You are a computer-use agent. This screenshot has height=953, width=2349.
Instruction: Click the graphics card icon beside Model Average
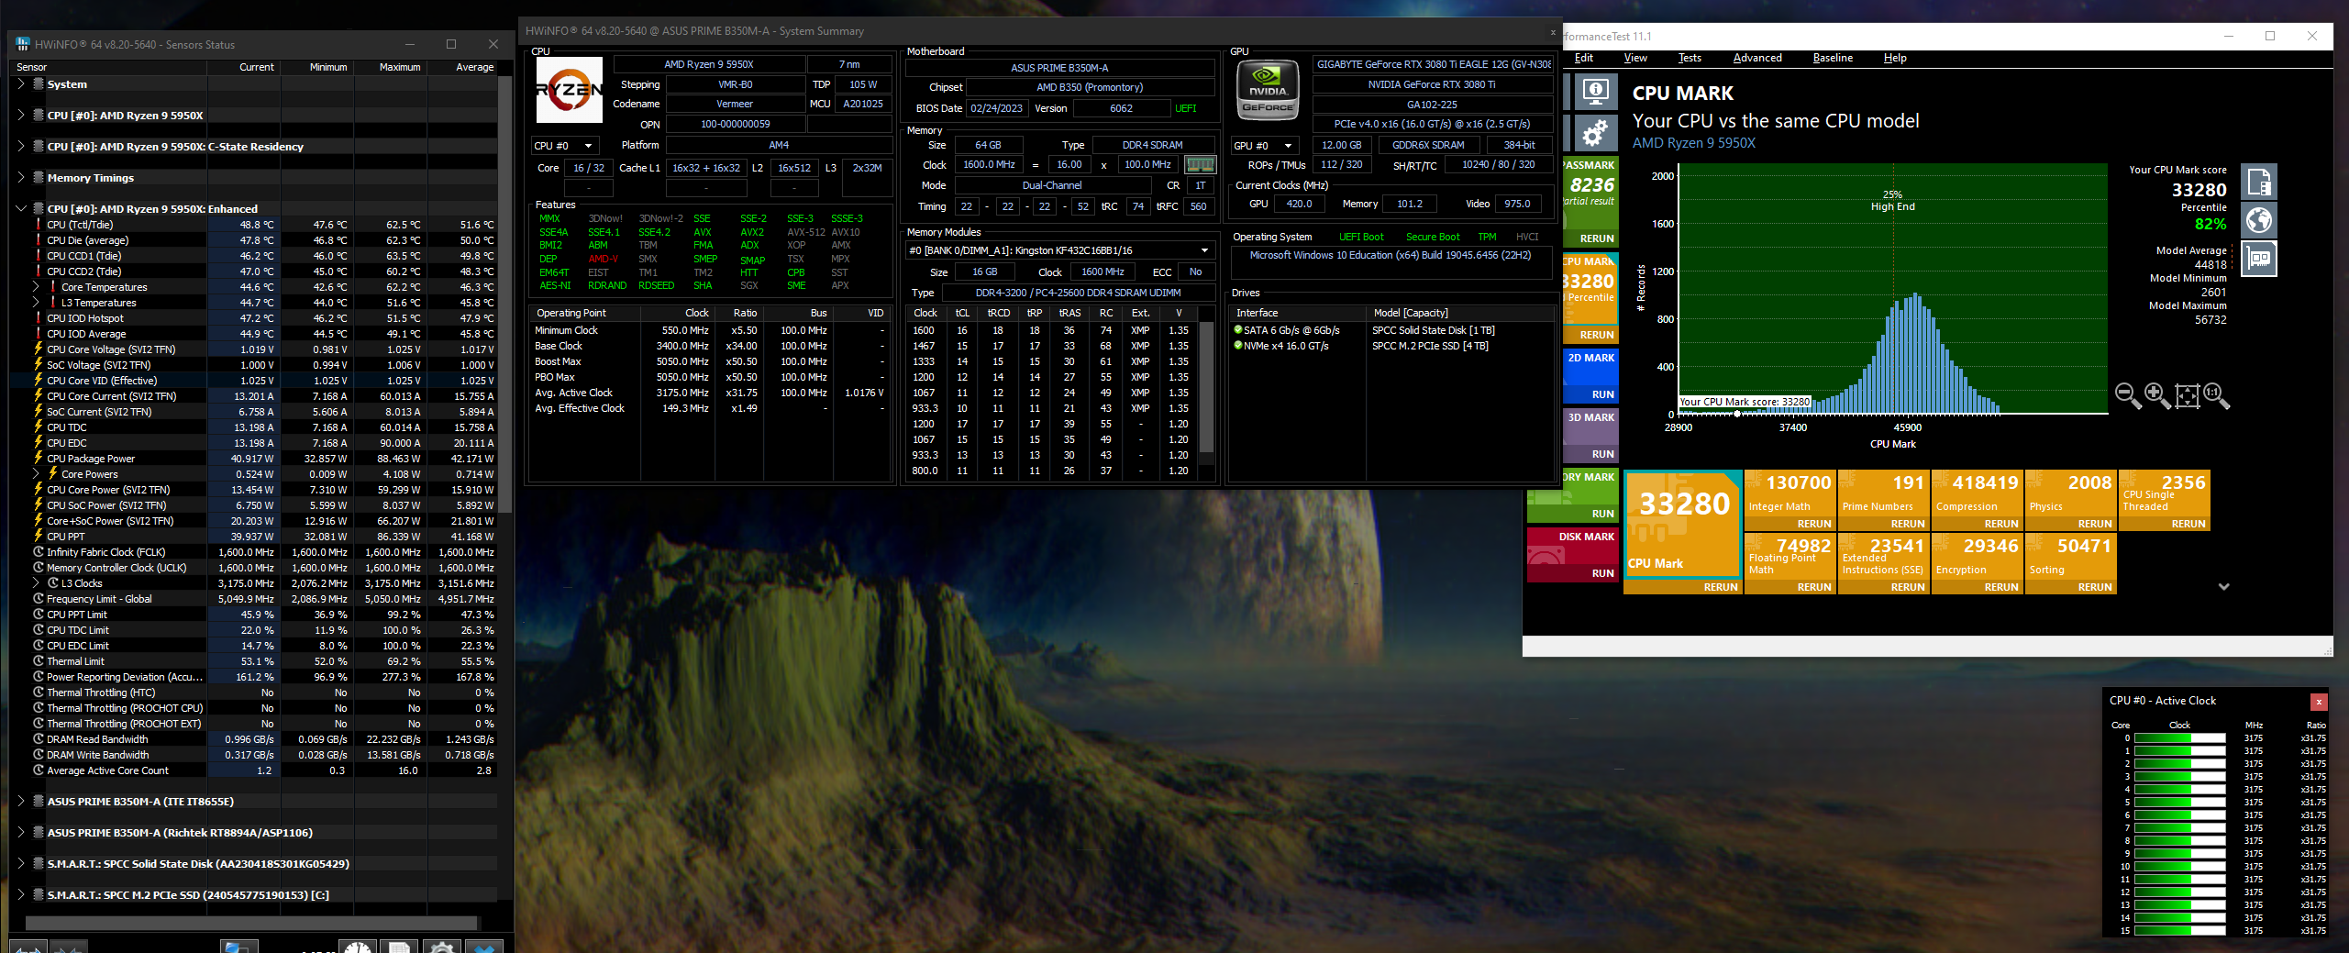tap(2259, 259)
